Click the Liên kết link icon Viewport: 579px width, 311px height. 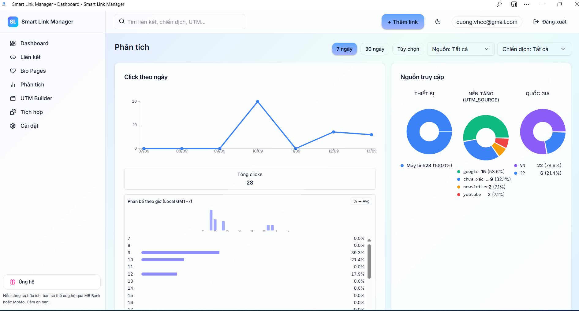tap(13, 57)
